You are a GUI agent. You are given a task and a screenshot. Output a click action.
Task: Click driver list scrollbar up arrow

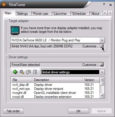pos(102,80)
